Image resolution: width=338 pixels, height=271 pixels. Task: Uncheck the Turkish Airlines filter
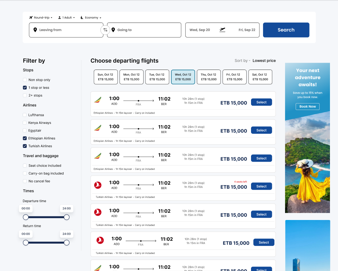click(x=25, y=146)
